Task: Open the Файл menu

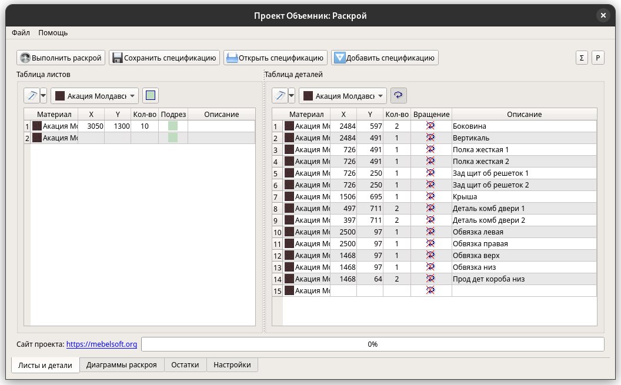Action: coord(21,33)
